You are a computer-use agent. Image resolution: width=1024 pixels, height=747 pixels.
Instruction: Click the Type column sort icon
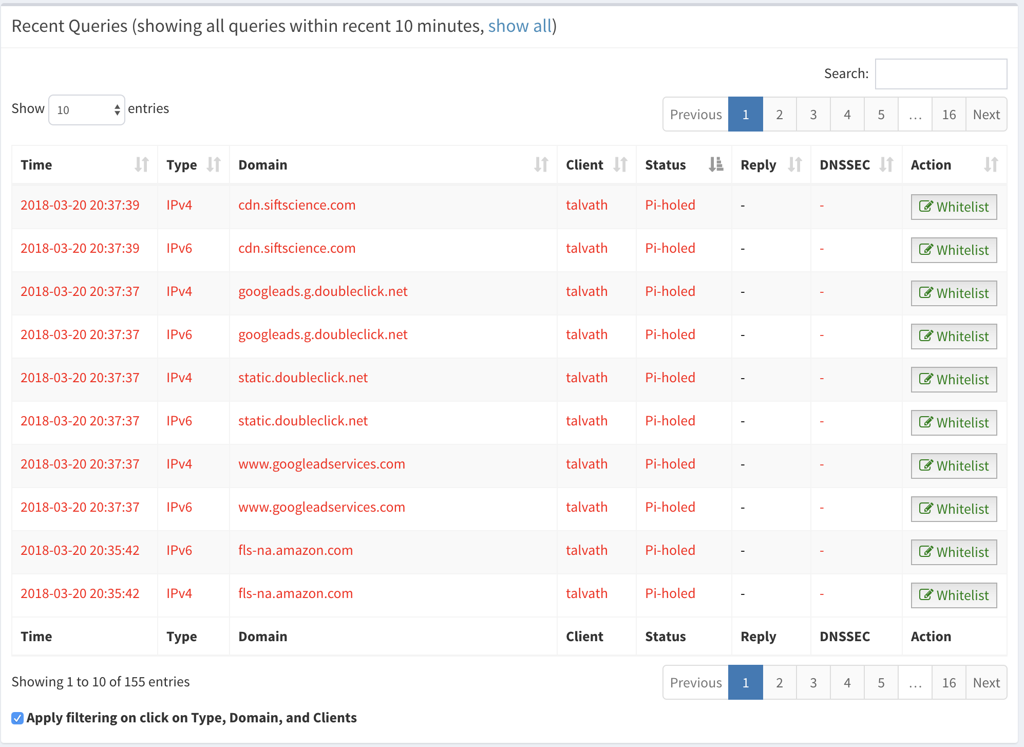(x=214, y=164)
